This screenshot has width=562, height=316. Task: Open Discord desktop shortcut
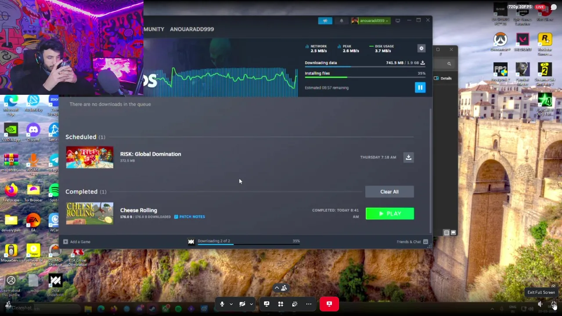point(33,133)
